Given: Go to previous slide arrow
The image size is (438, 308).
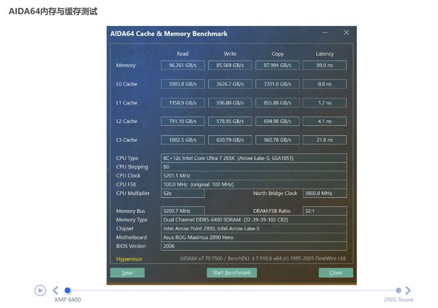Looking at the screenshot, I should pos(55,290).
